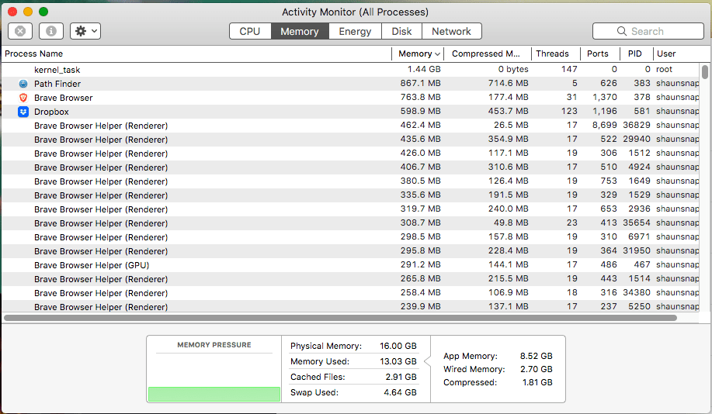Click the vertical scrollbar thumb
The width and height of the screenshot is (712, 414).
pyautogui.click(x=705, y=72)
